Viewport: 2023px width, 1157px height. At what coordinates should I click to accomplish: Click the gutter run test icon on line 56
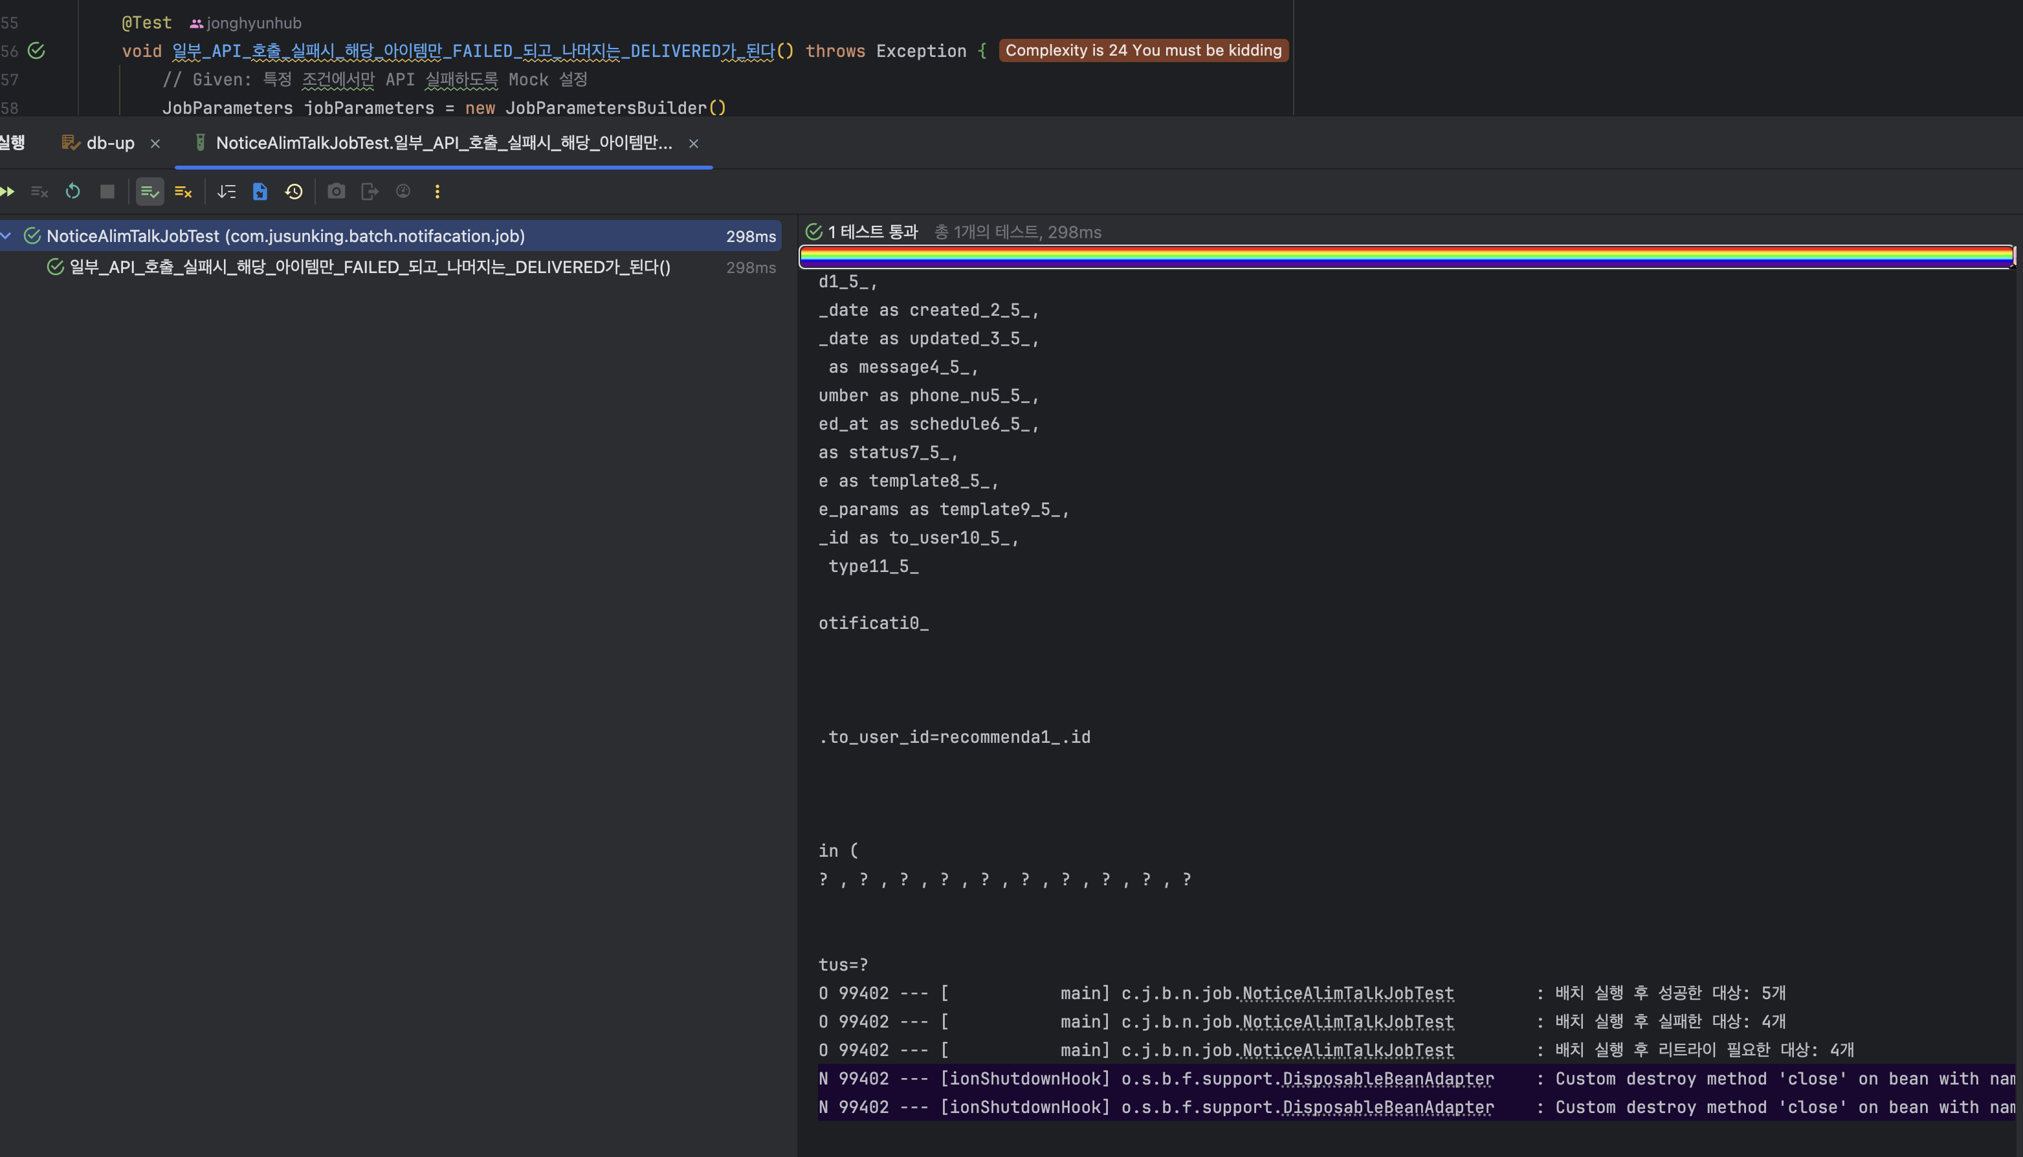coord(36,51)
